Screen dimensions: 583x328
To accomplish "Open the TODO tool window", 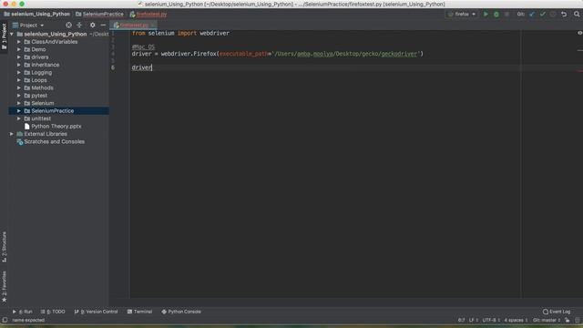I will tap(53, 312).
